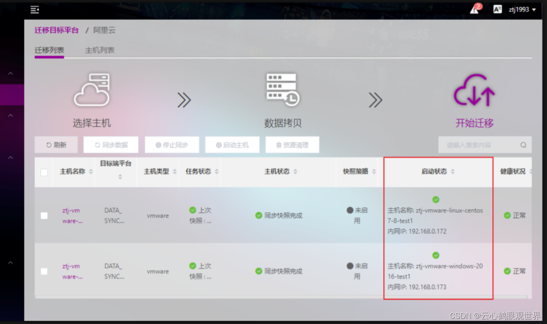Click 正常 health status in centos7-8-test1 row
This screenshot has height=324, width=547.
pyautogui.click(x=515, y=216)
